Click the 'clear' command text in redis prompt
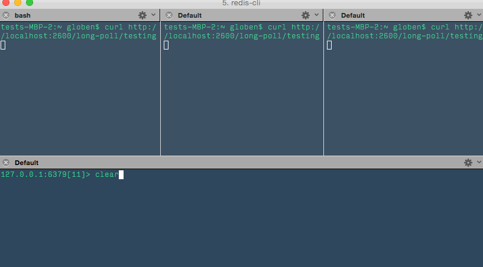Screen dimensions: 483x267 [107, 174]
